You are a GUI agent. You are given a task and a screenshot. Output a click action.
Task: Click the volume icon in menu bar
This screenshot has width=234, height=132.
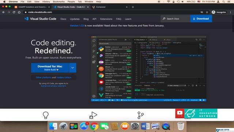[183, 1]
